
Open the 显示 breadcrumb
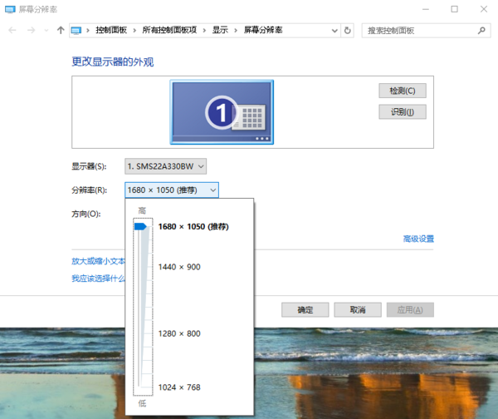click(x=220, y=30)
